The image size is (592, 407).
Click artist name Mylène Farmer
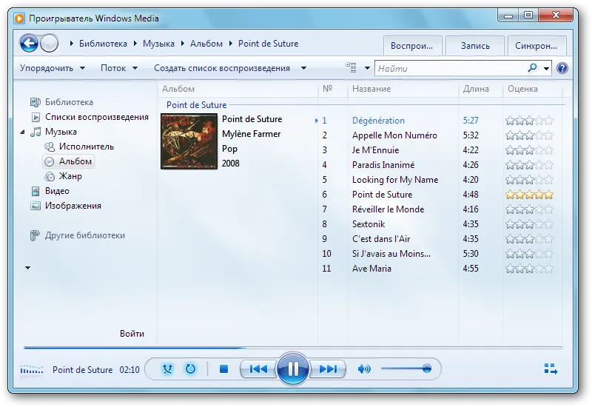click(x=252, y=134)
